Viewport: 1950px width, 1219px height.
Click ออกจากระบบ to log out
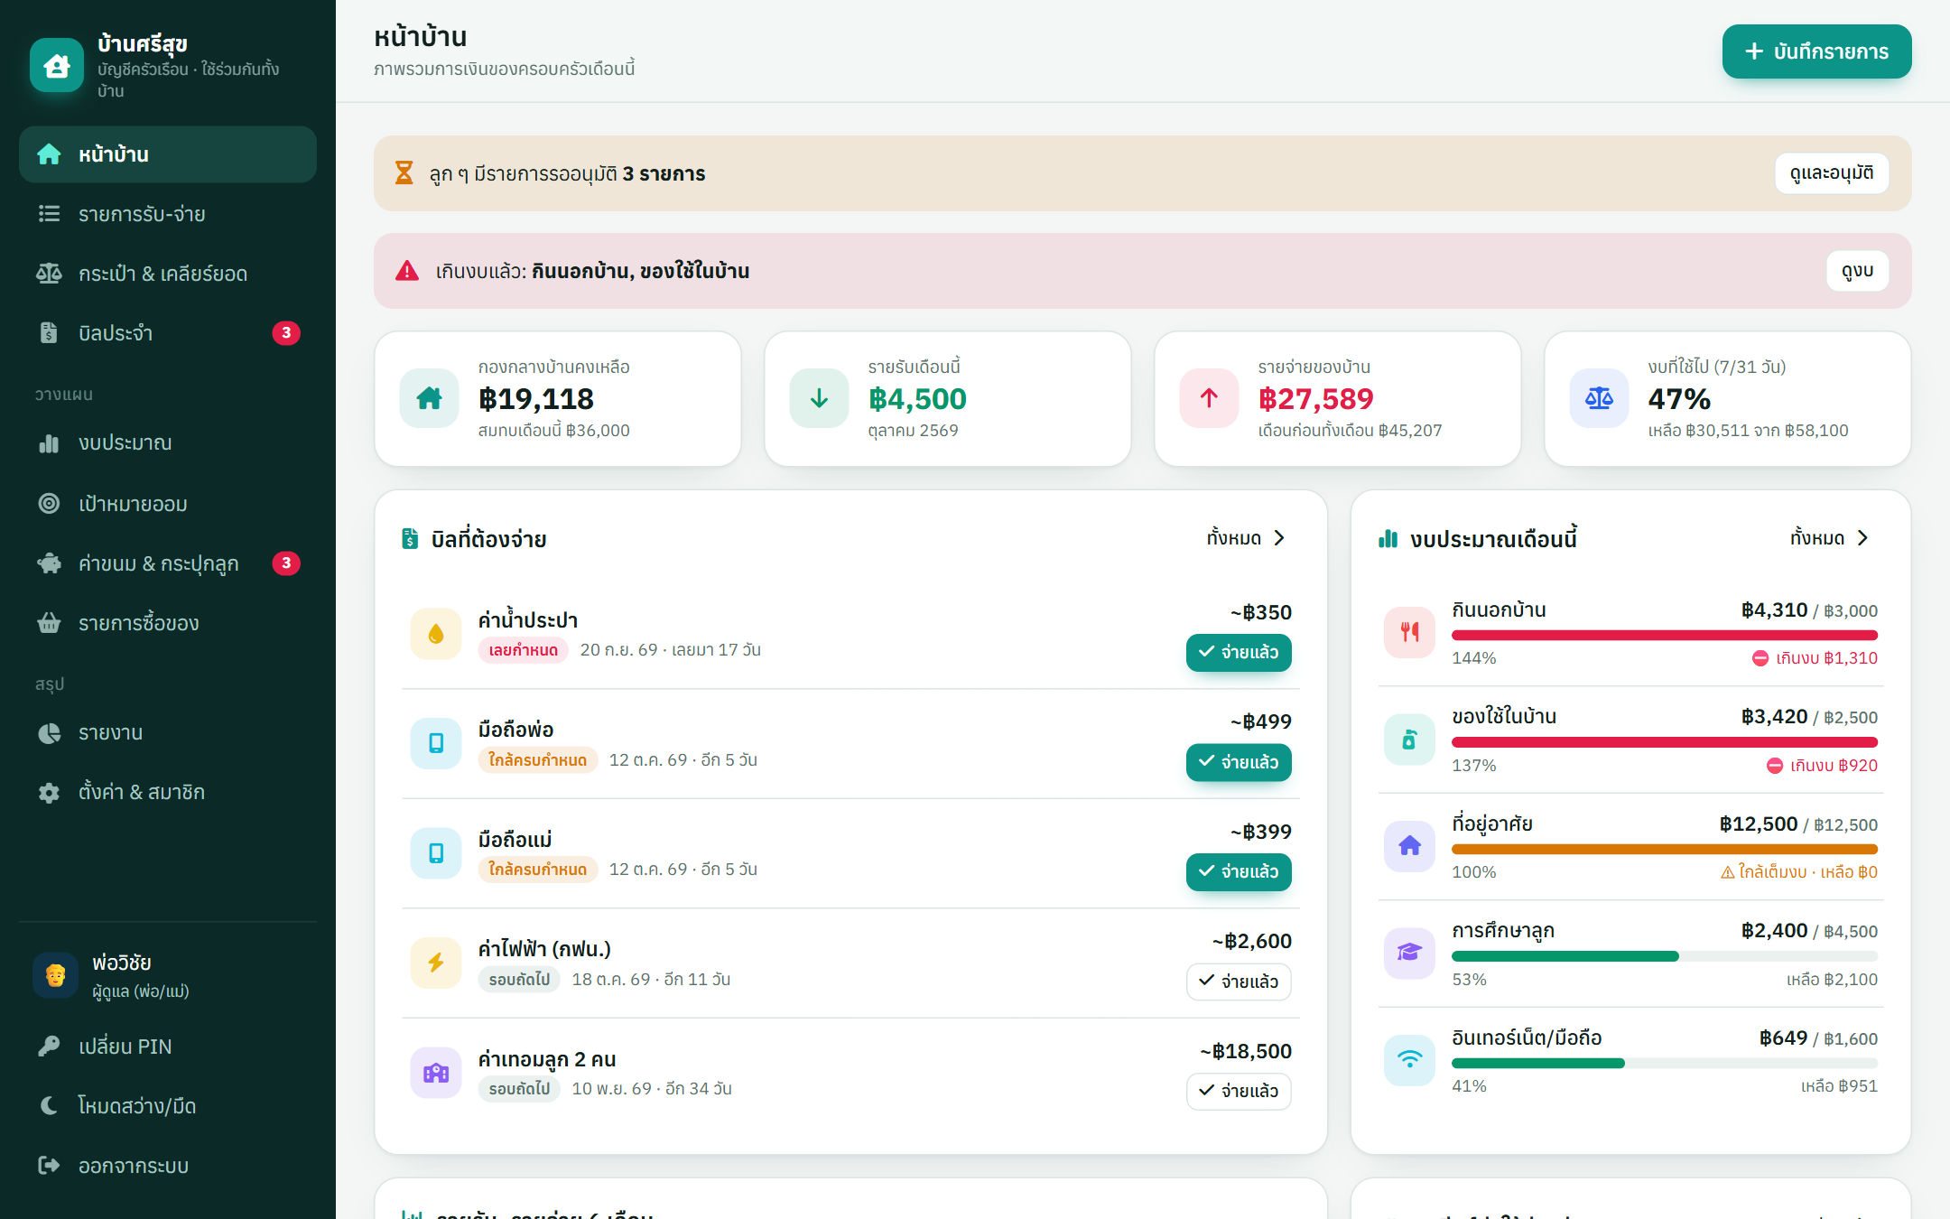click(168, 1166)
